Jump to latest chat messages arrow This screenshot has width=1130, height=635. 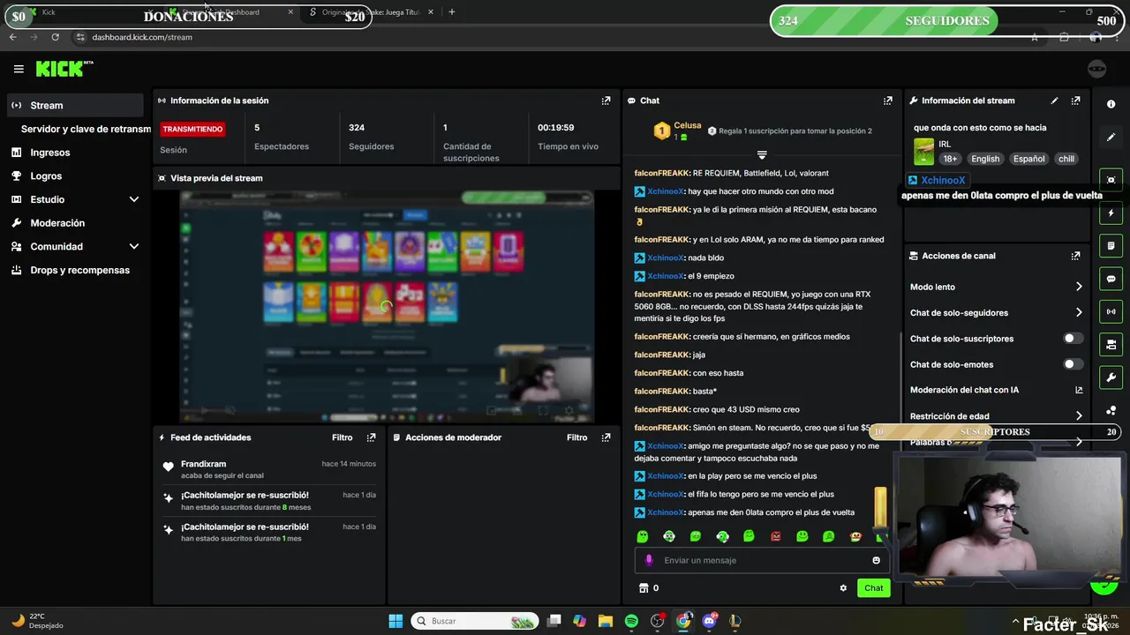(762, 155)
